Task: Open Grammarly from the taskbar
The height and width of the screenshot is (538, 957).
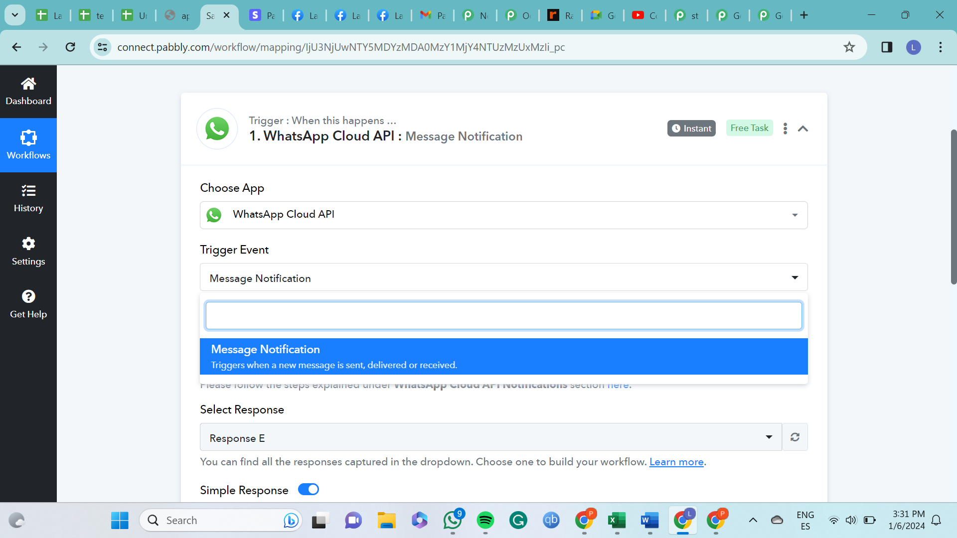Action: (x=518, y=521)
